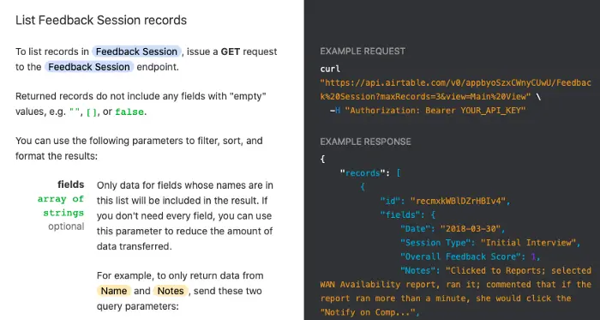Image resolution: width=600 pixels, height=320 pixels.
Task: Click the 'curl' command text
Action: pyautogui.click(x=330, y=69)
